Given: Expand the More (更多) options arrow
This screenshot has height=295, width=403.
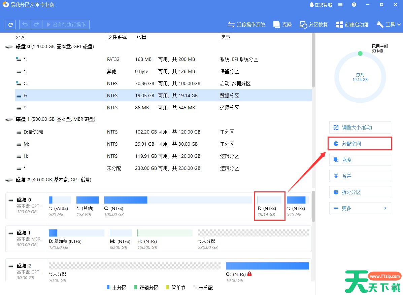Looking at the screenshot, I should coord(385,208).
